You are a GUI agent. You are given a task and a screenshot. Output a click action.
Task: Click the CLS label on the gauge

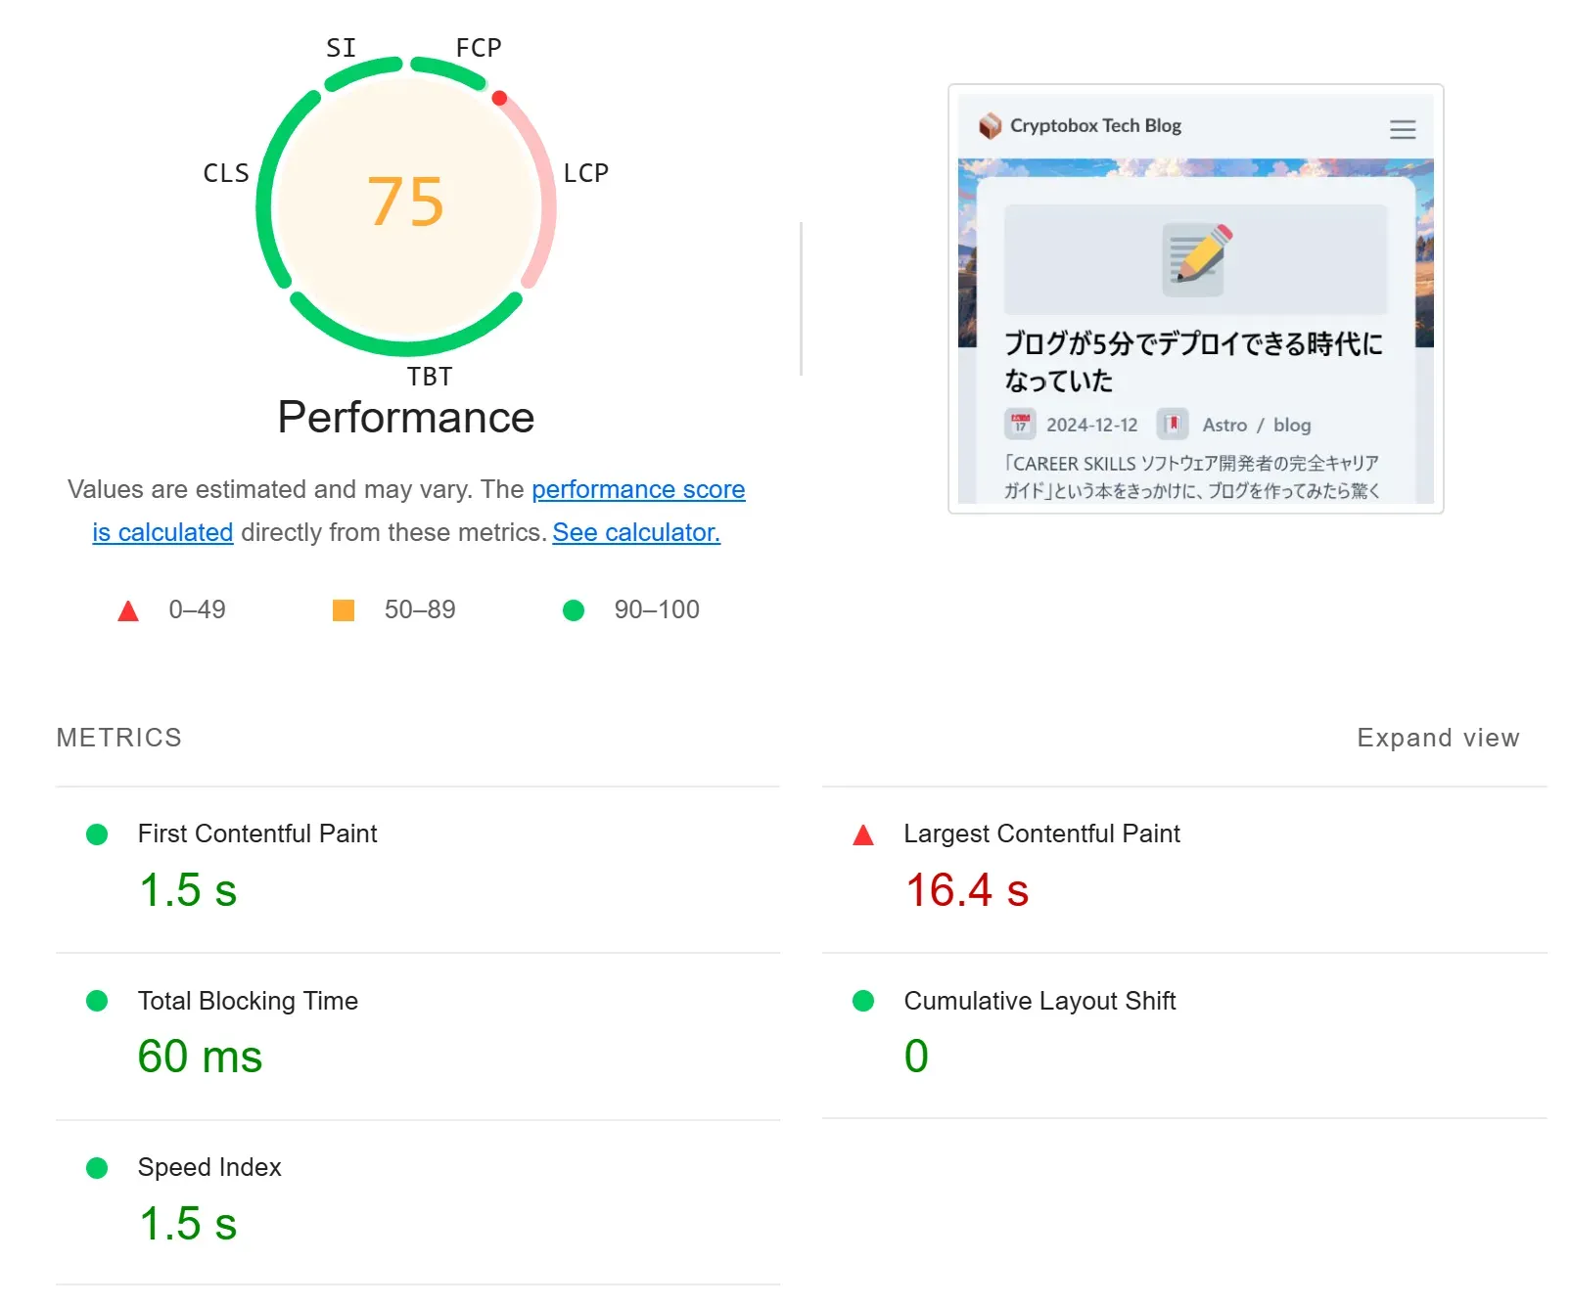(x=226, y=173)
